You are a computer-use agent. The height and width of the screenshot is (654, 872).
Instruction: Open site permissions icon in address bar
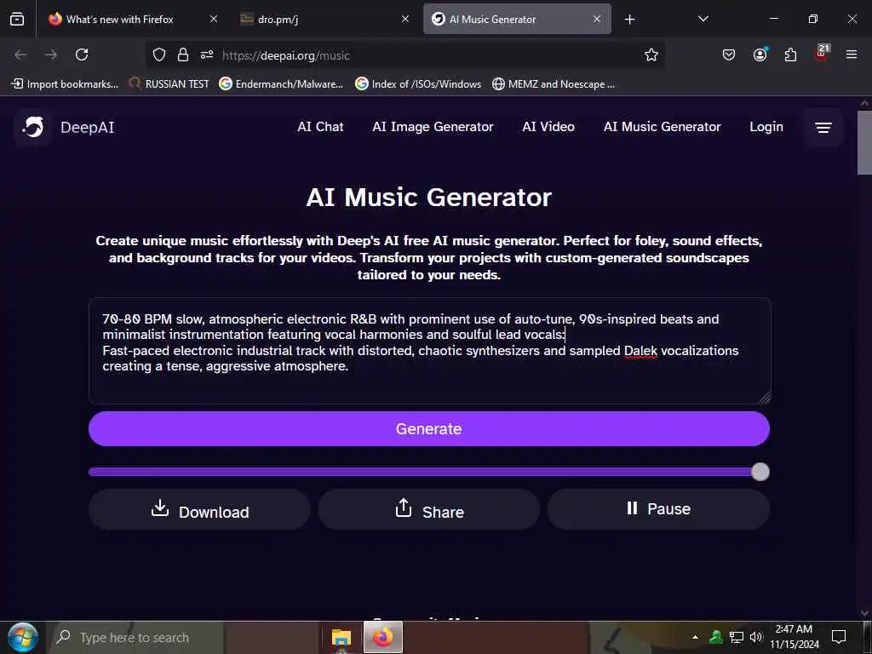point(207,54)
